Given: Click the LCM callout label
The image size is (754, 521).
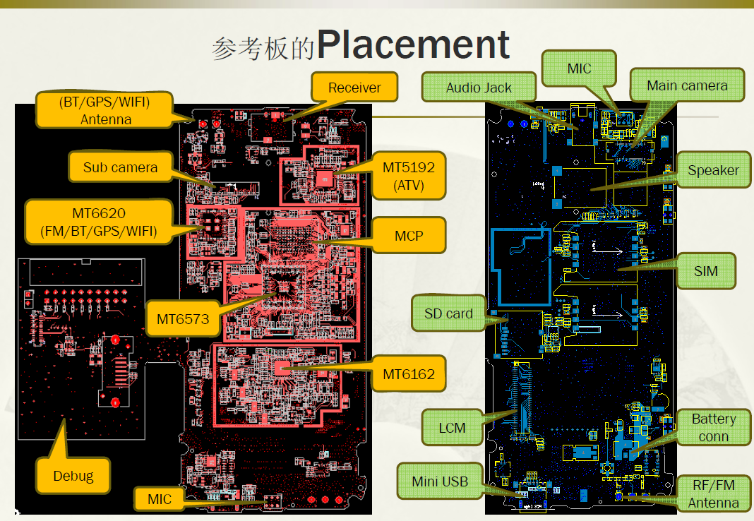Looking at the screenshot, I should coord(452,427).
